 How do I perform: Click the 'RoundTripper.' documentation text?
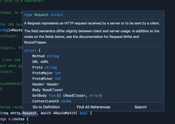point(36,42)
